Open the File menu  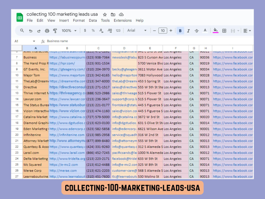tap(30, 20)
